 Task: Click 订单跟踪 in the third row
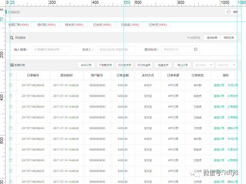[233, 107]
